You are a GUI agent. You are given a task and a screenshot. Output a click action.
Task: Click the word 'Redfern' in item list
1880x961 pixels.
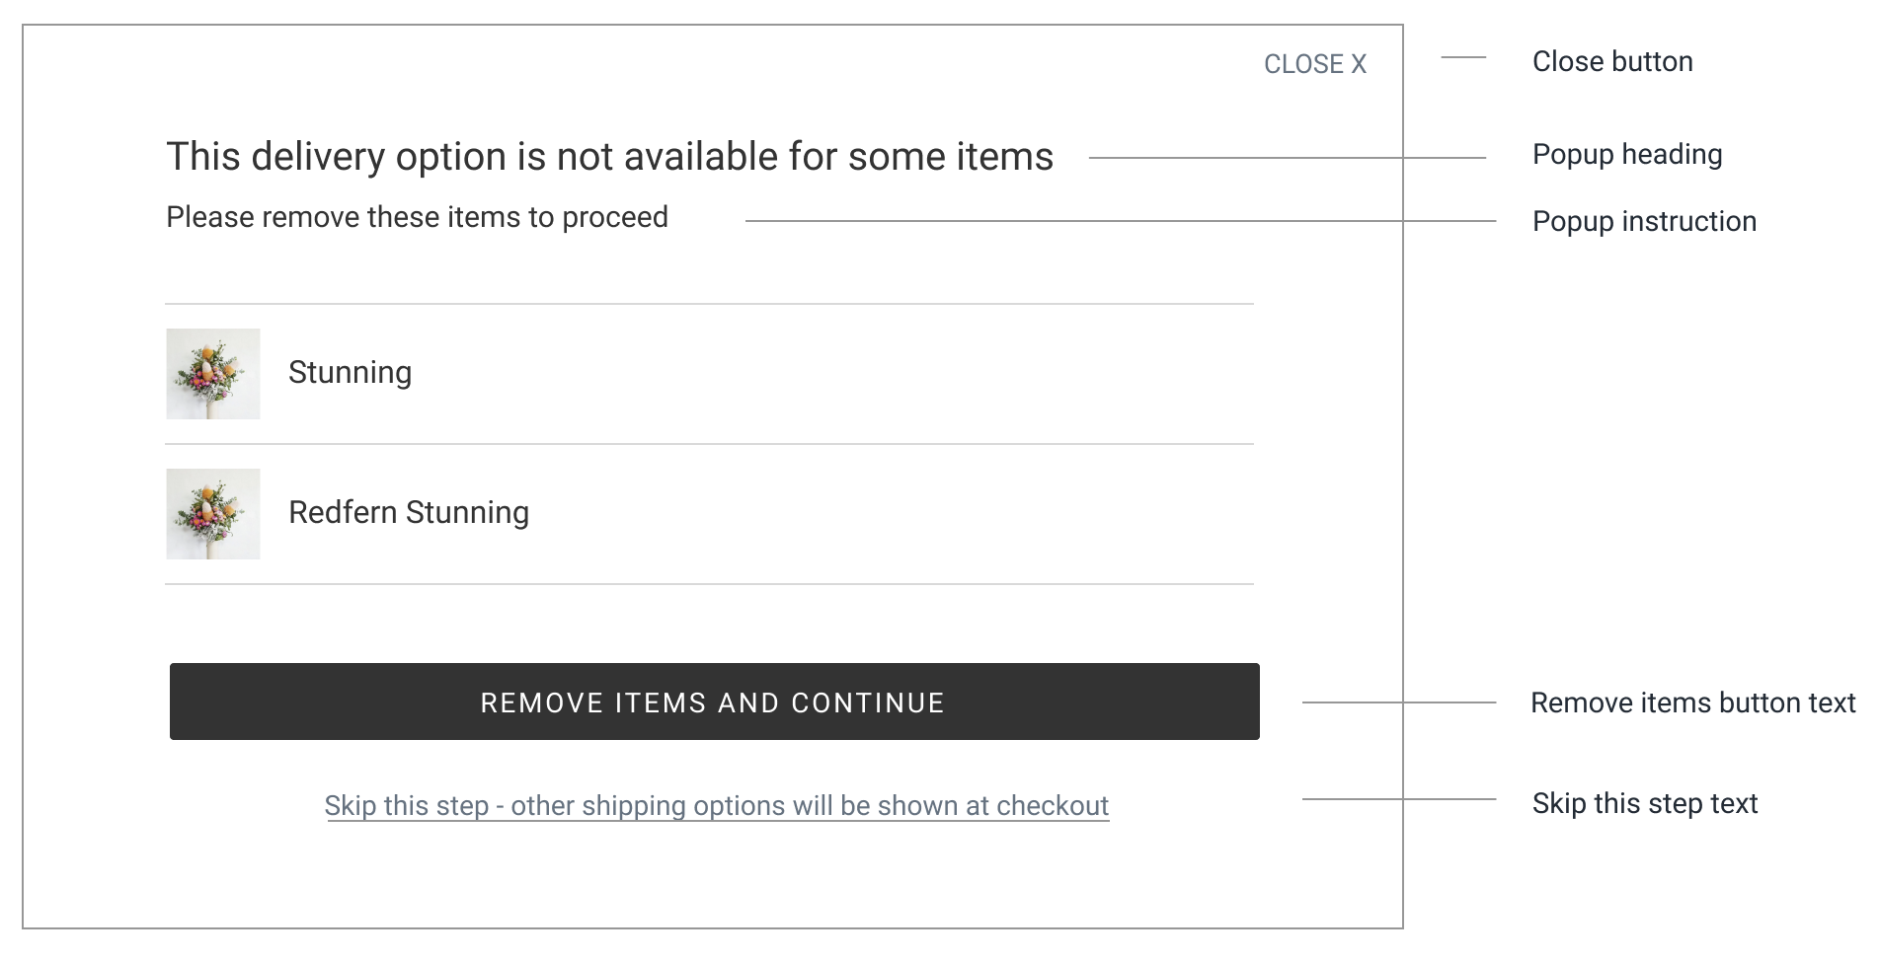[343, 513]
